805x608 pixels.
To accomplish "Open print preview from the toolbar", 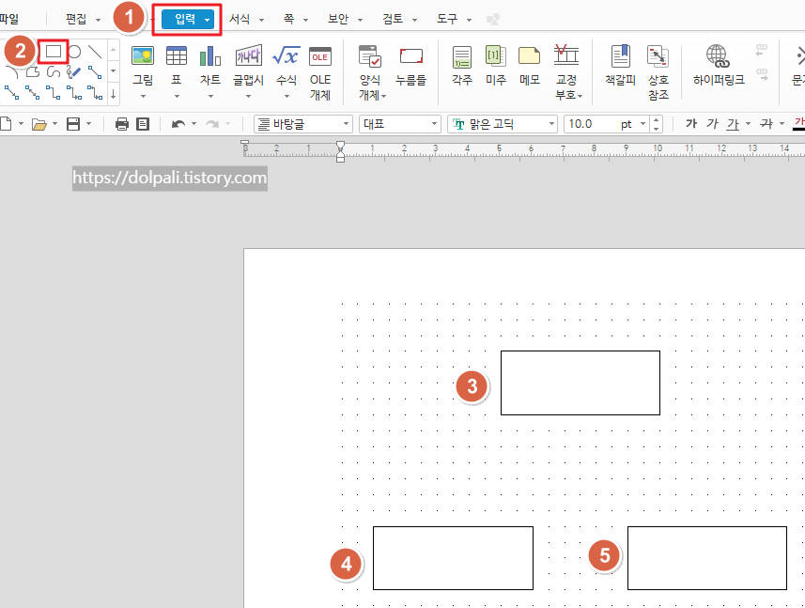I will coord(143,124).
